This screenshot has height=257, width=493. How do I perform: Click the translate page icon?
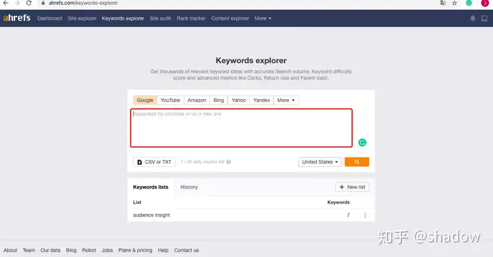pos(443,3)
